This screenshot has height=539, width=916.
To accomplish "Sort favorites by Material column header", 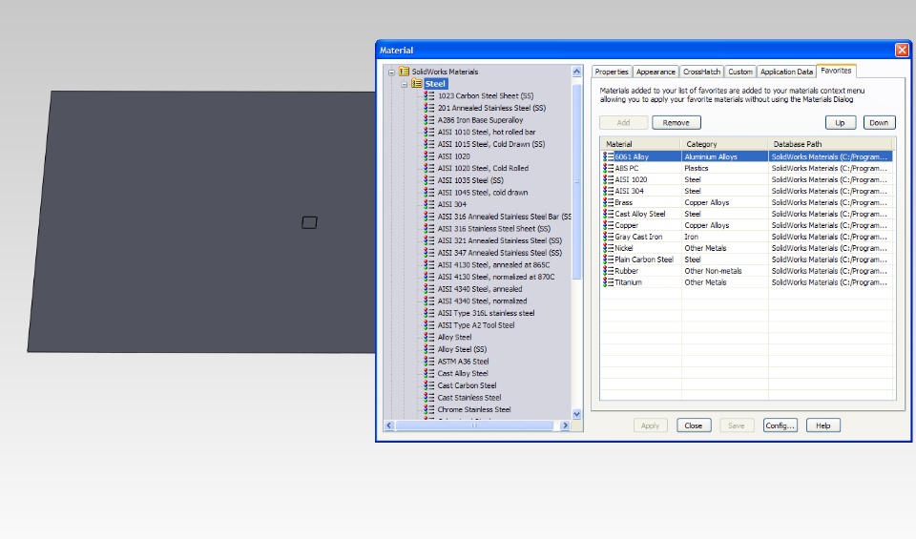I will point(640,144).
